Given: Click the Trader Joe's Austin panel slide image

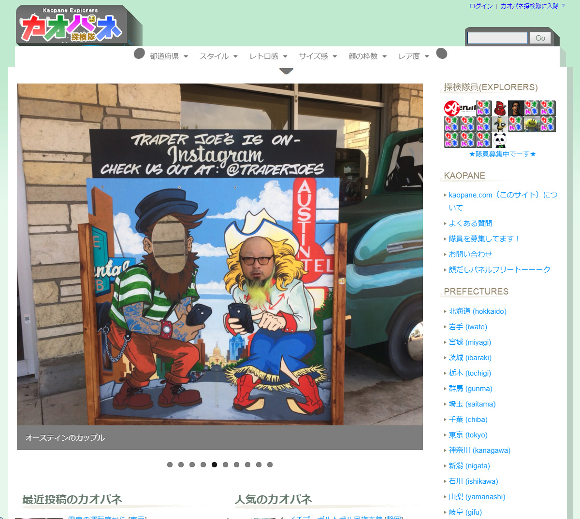Looking at the screenshot, I should click(x=220, y=254).
